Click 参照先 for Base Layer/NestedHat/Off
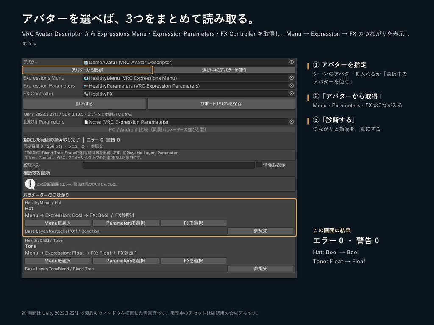This screenshot has height=325, width=434. point(261,231)
